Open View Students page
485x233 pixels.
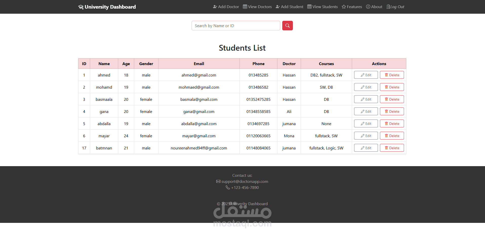pos(322,7)
